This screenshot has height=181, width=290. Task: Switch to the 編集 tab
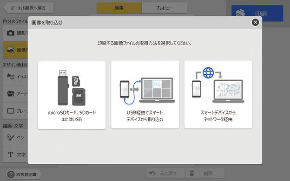[x=119, y=8]
